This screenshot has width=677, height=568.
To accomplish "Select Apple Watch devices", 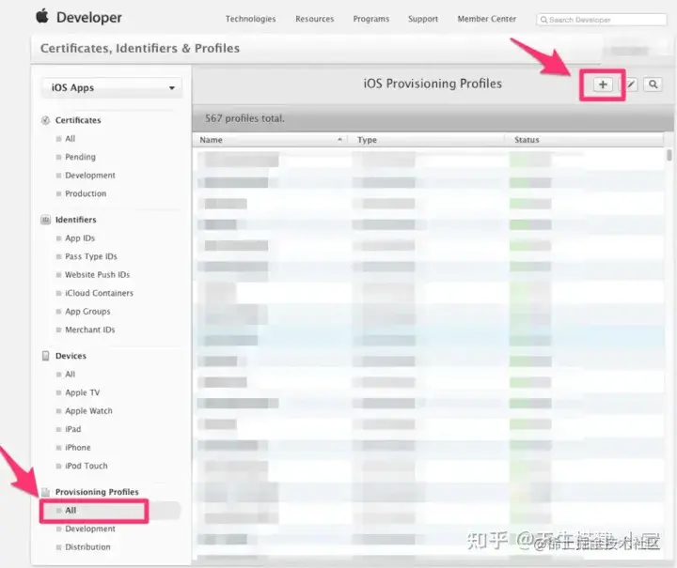I will tap(88, 411).
